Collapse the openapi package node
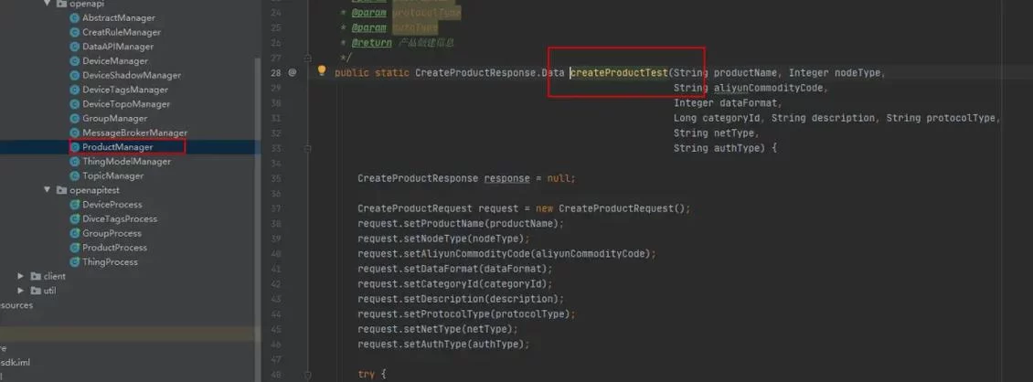Viewport: 1033px width, 382px height. click(x=48, y=5)
